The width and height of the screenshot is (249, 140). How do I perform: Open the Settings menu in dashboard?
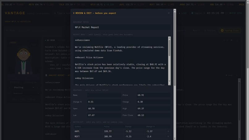click(210, 31)
